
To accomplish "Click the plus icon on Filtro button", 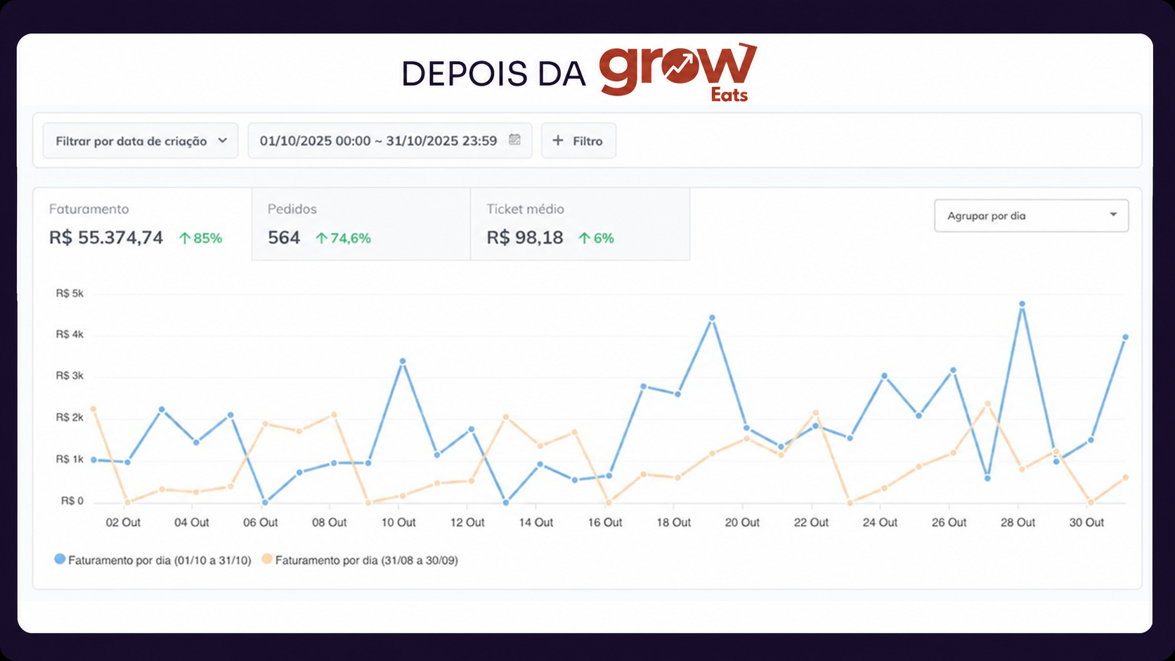I will (x=558, y=140).
